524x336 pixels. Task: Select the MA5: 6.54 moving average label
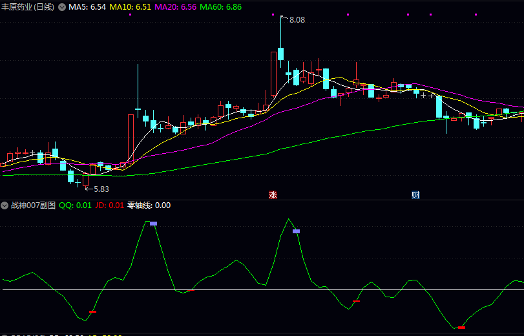pyautogui.click(x=87, y=7)
